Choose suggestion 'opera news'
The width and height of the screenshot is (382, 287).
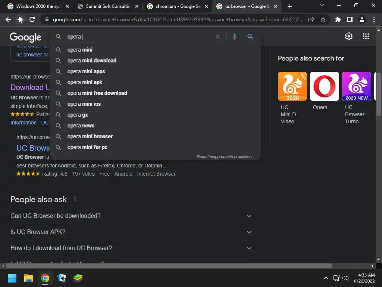click(x=155, y=126)
